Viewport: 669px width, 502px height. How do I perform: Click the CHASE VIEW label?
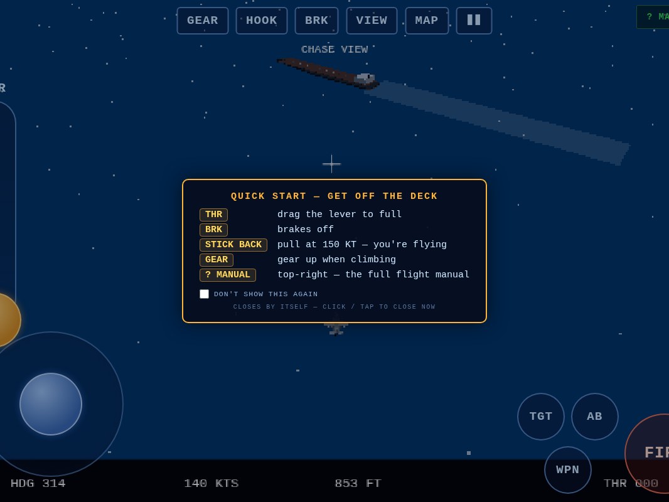[334, 50]
